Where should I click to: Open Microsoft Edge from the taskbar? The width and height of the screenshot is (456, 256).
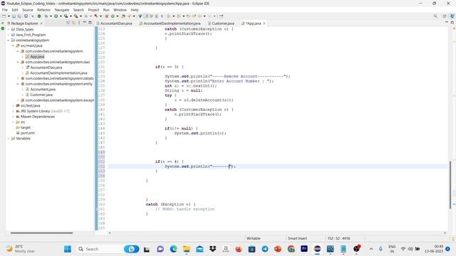pos(173,249)
